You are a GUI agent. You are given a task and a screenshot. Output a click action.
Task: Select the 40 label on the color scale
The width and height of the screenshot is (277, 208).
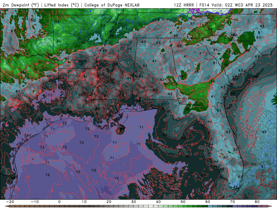point(158,202)
